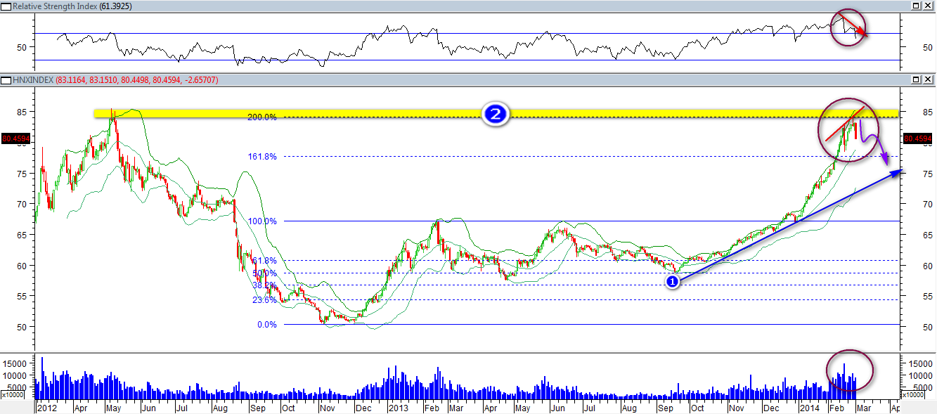Click the HNXINDEX panel window icon
The width and height of the screenshot is (937, 414).
pyautogui.click(x=6, y=80)
